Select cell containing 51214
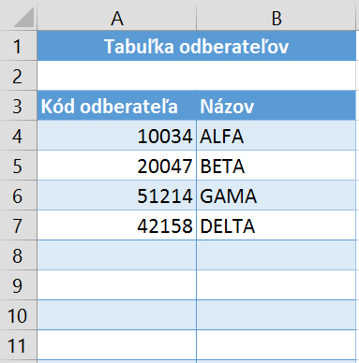 [x=116, y=196]
